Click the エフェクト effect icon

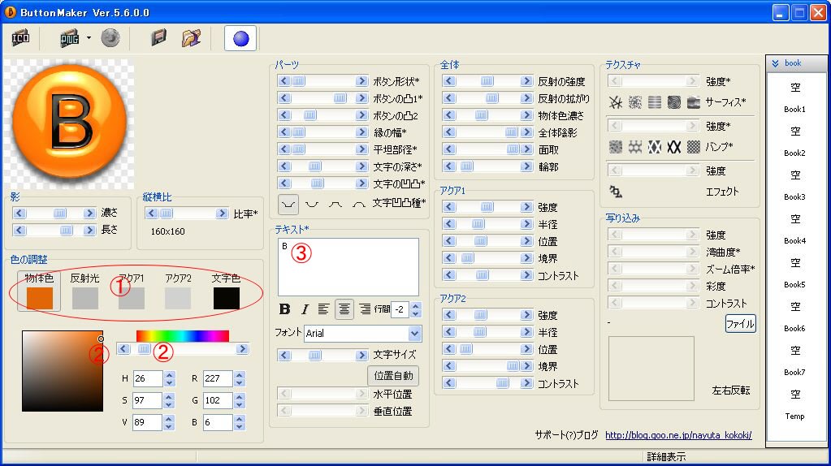(616, 192)
